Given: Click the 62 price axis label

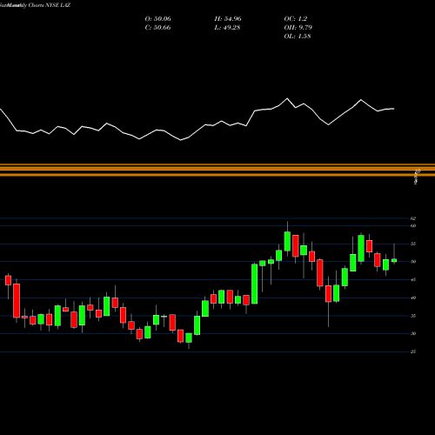Looking at the screenshot, I should click(x=413, y=218).
